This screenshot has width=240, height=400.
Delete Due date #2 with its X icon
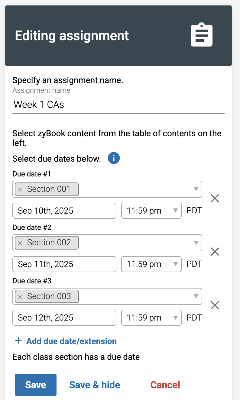[x=215, y=252]
